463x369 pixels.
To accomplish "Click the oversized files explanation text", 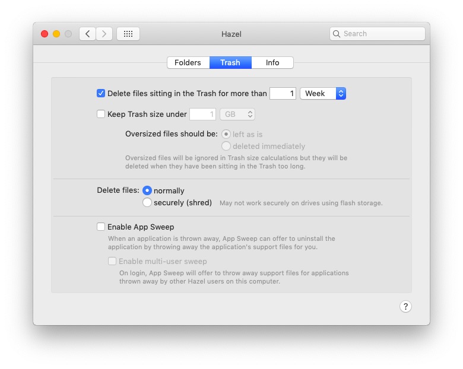I will pyautogui.click(x=236, y=162).
